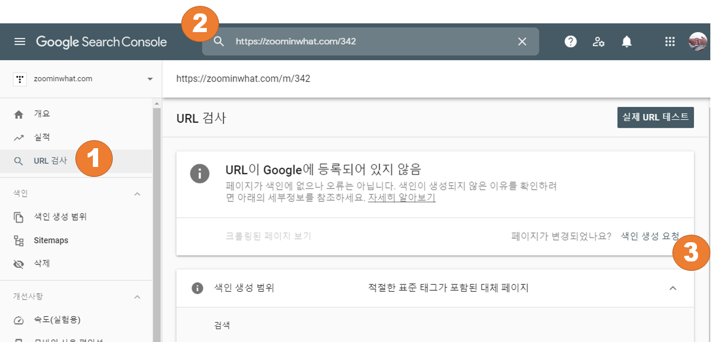Click the sidebar scroll up arrow

157,104
